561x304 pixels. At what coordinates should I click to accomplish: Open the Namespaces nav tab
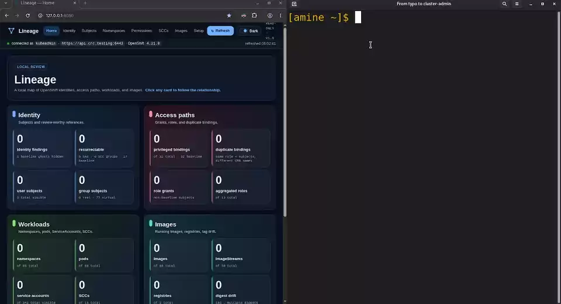[114, 31]
